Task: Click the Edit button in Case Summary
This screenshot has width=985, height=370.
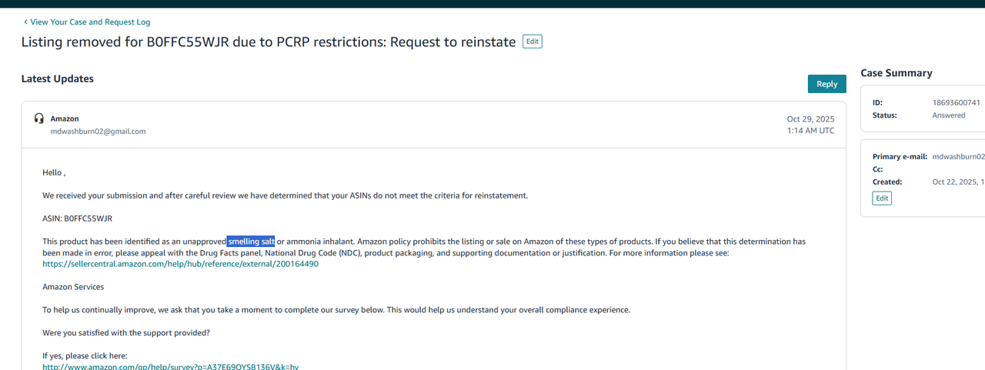Action: click(x=882, y=198)
